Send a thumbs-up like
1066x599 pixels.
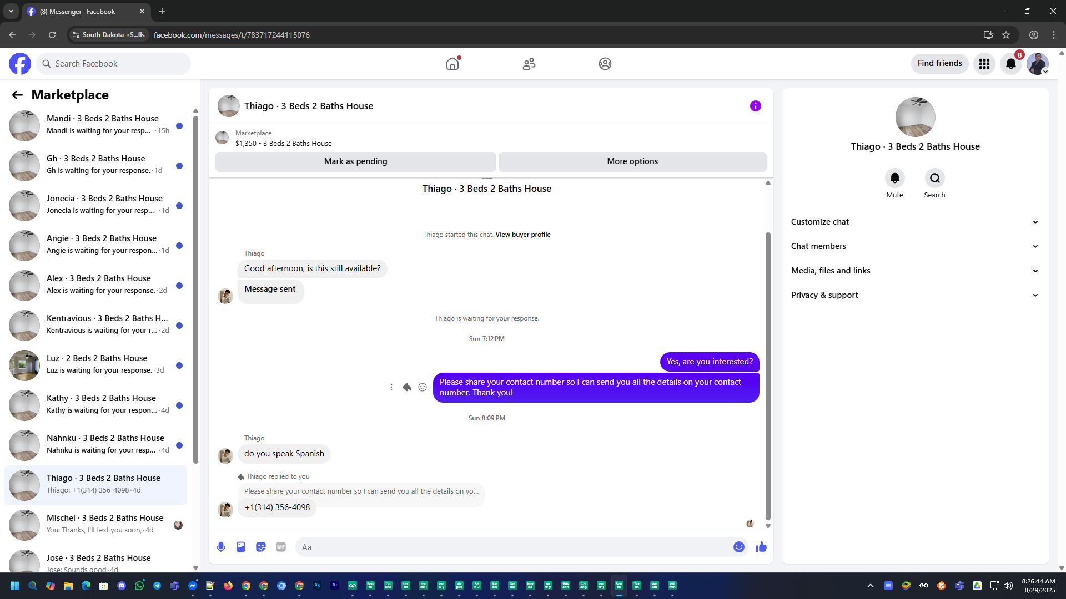pos(761,547)
